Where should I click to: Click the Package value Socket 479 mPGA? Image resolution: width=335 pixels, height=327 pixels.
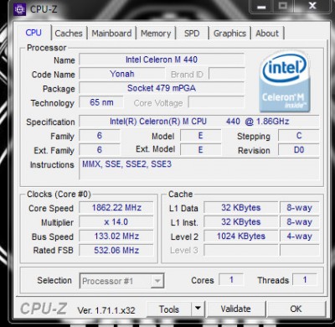pos(162,88)
